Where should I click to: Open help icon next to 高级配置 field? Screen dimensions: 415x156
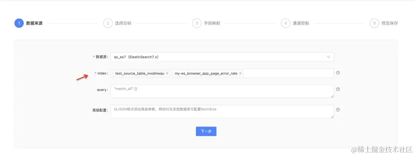pyautogui.click(x=338, y=110)
